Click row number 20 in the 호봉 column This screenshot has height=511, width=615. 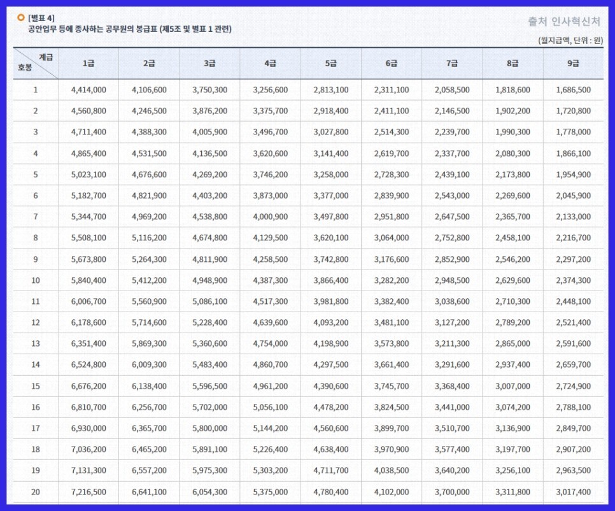[x=35, y=492]
